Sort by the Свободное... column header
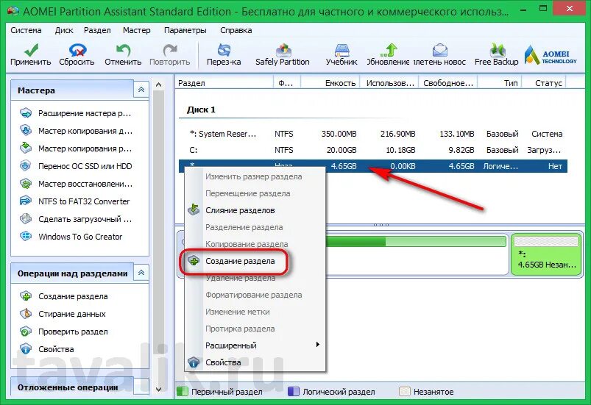591x405 pixels. [x=448, y=83]
